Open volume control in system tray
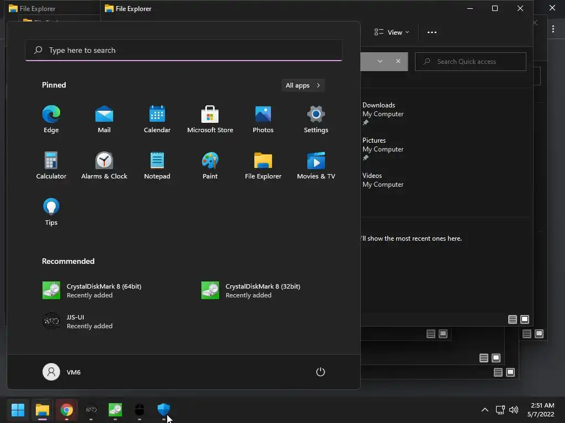 click(514, 410)
